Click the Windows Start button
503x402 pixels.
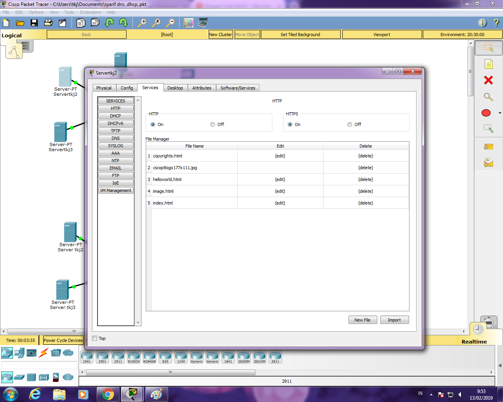[10, 394]
